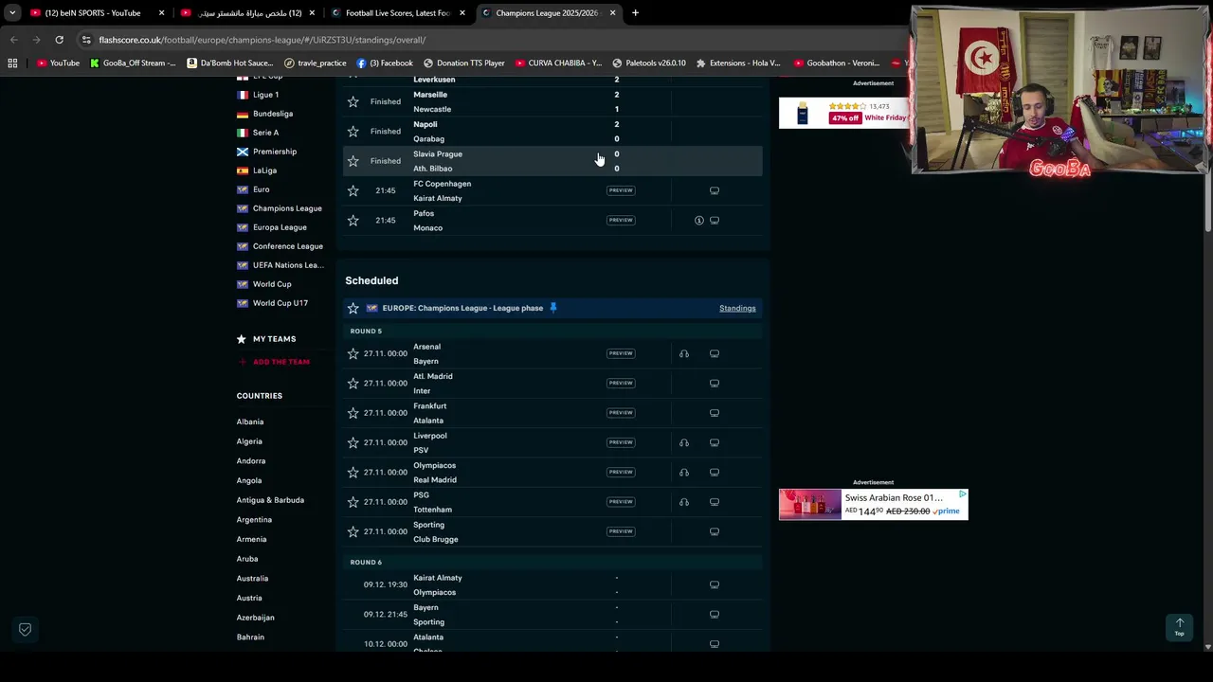Open the Standings link

[737, 308]
